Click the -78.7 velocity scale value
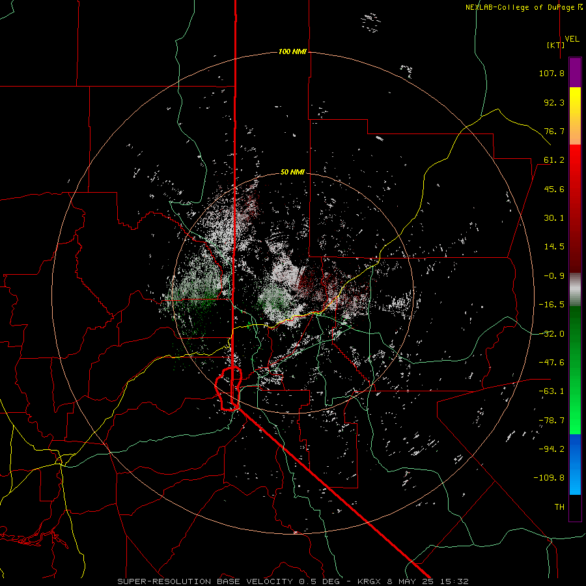This screenshot has height=586, width=586. click(551, 421)
